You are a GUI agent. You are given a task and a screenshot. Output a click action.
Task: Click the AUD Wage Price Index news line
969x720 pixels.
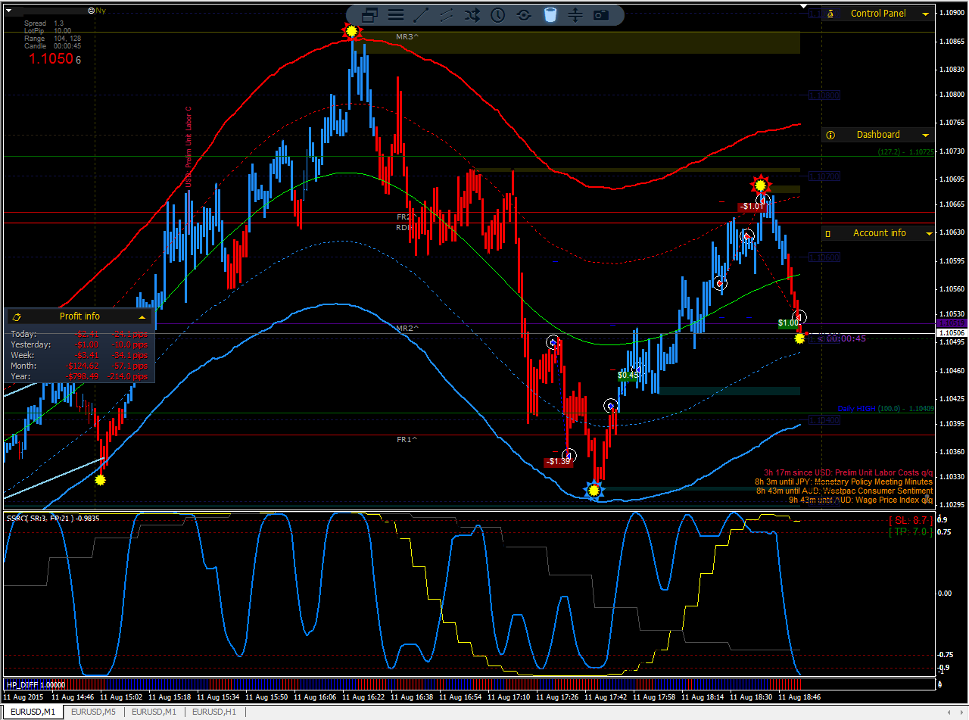[861, 500]
